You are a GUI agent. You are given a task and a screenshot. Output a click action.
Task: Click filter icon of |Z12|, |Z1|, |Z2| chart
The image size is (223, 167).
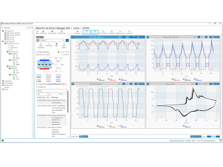click(x=148, y=37)
